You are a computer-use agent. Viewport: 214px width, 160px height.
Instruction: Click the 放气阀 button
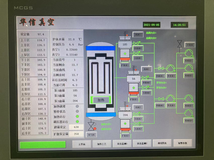click(91, 135)
